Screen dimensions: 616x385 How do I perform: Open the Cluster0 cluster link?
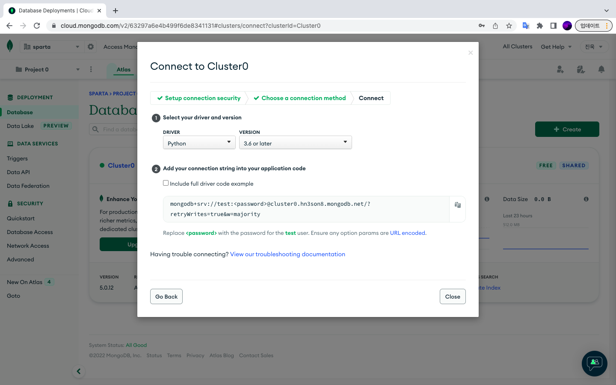(121, 165)
